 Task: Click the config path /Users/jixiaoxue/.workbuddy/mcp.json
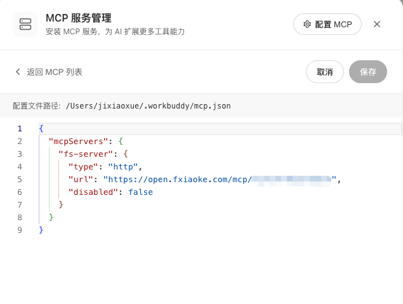click(149, 106)
